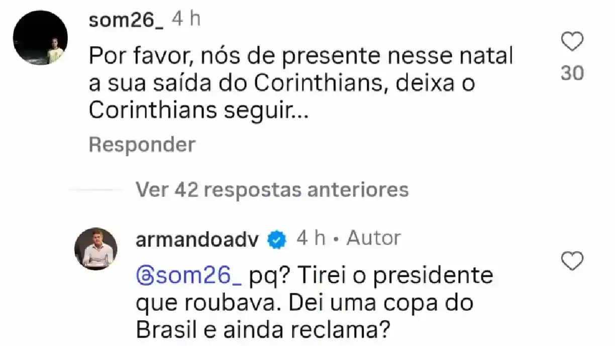
Task: Click the "4 h" timestamp beside armandoadv
Action: point(311,239)
